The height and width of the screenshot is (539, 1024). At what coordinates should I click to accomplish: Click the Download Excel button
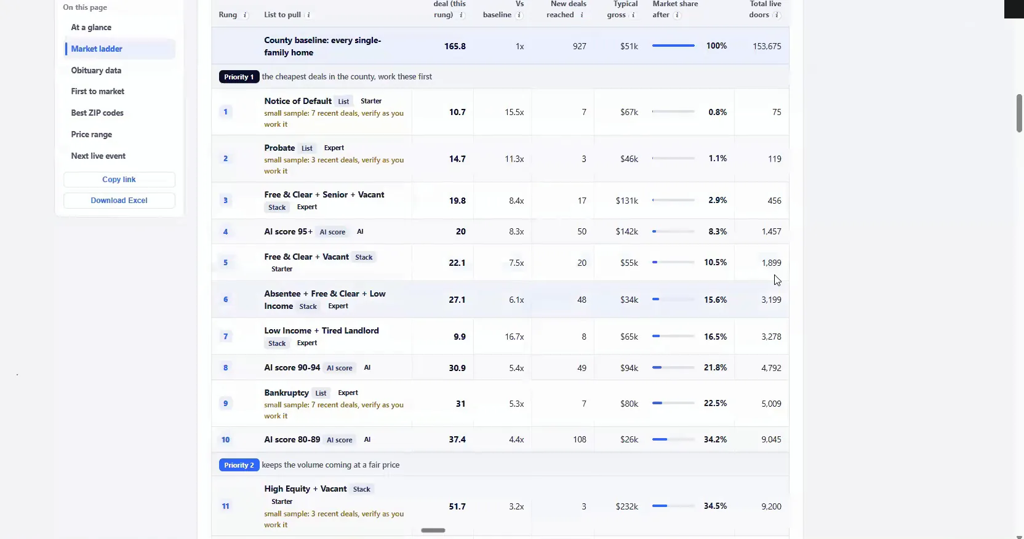[x=119, y=201]
